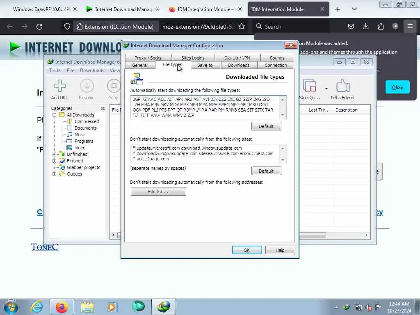Select the Sounds tab
The width and height of the screenshot is (420, 315).
coord(277,57)
